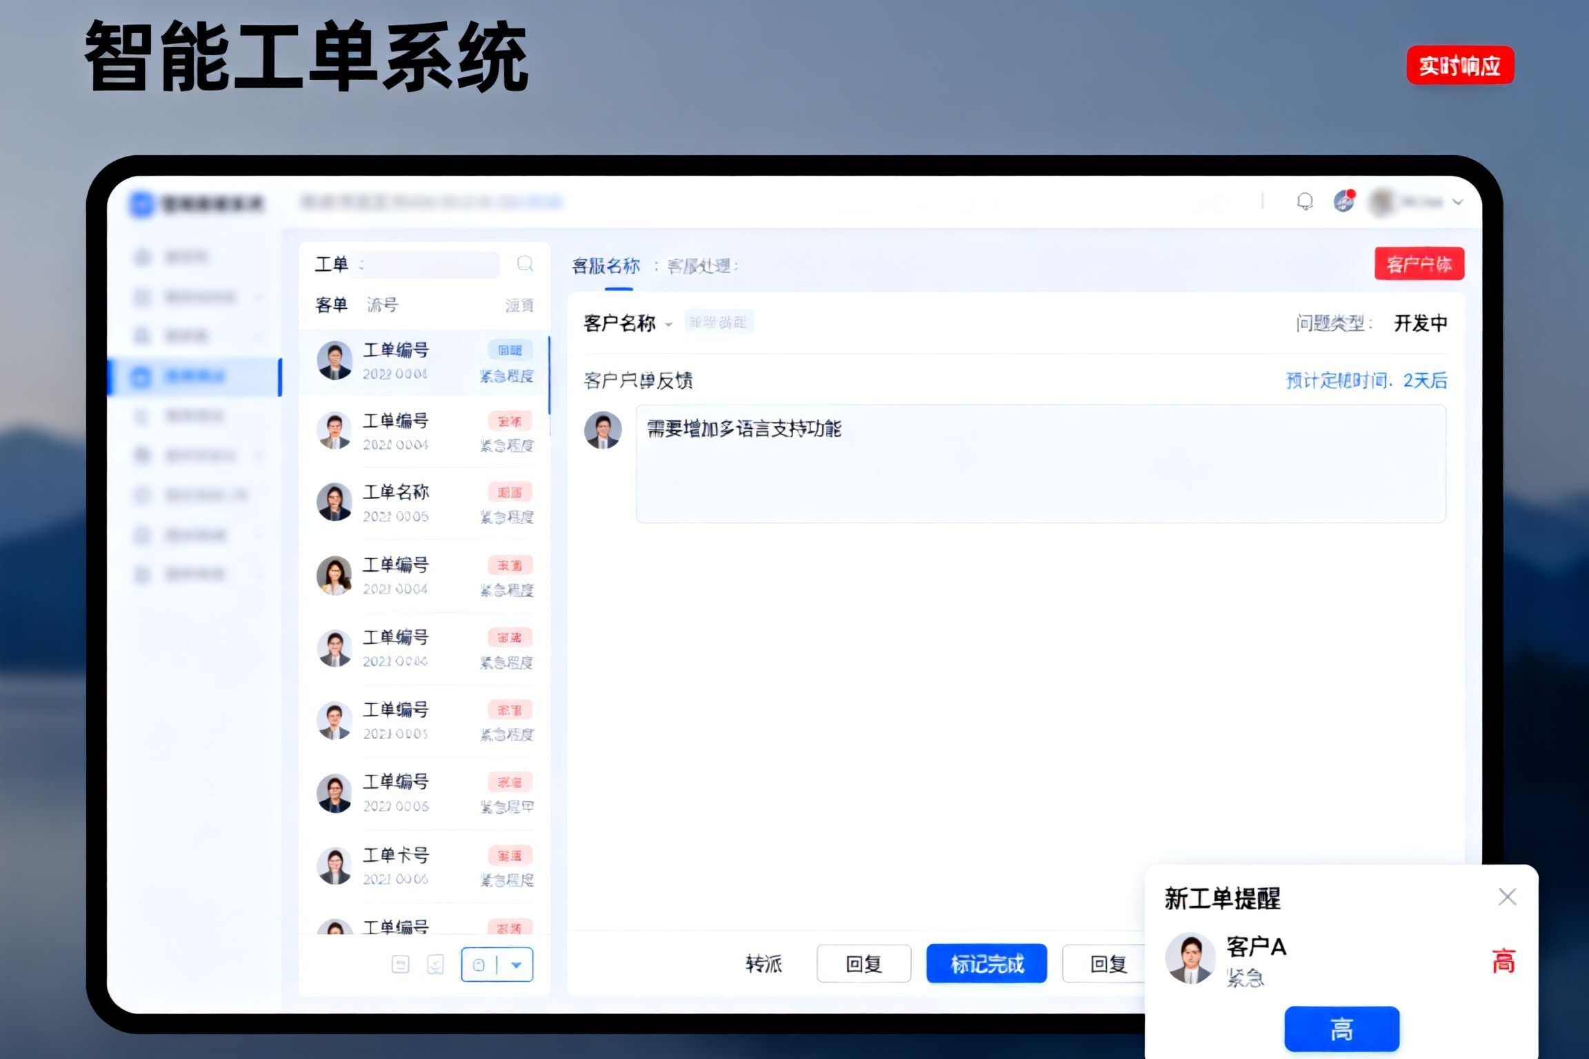Open the blue-bordered dropdown under ticket list
The image size is (1589, 1059).
516,965
